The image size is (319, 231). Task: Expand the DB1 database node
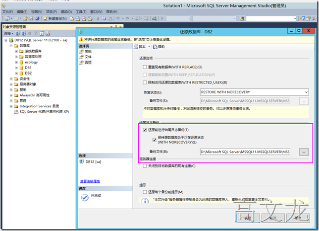tap(16, 68)
